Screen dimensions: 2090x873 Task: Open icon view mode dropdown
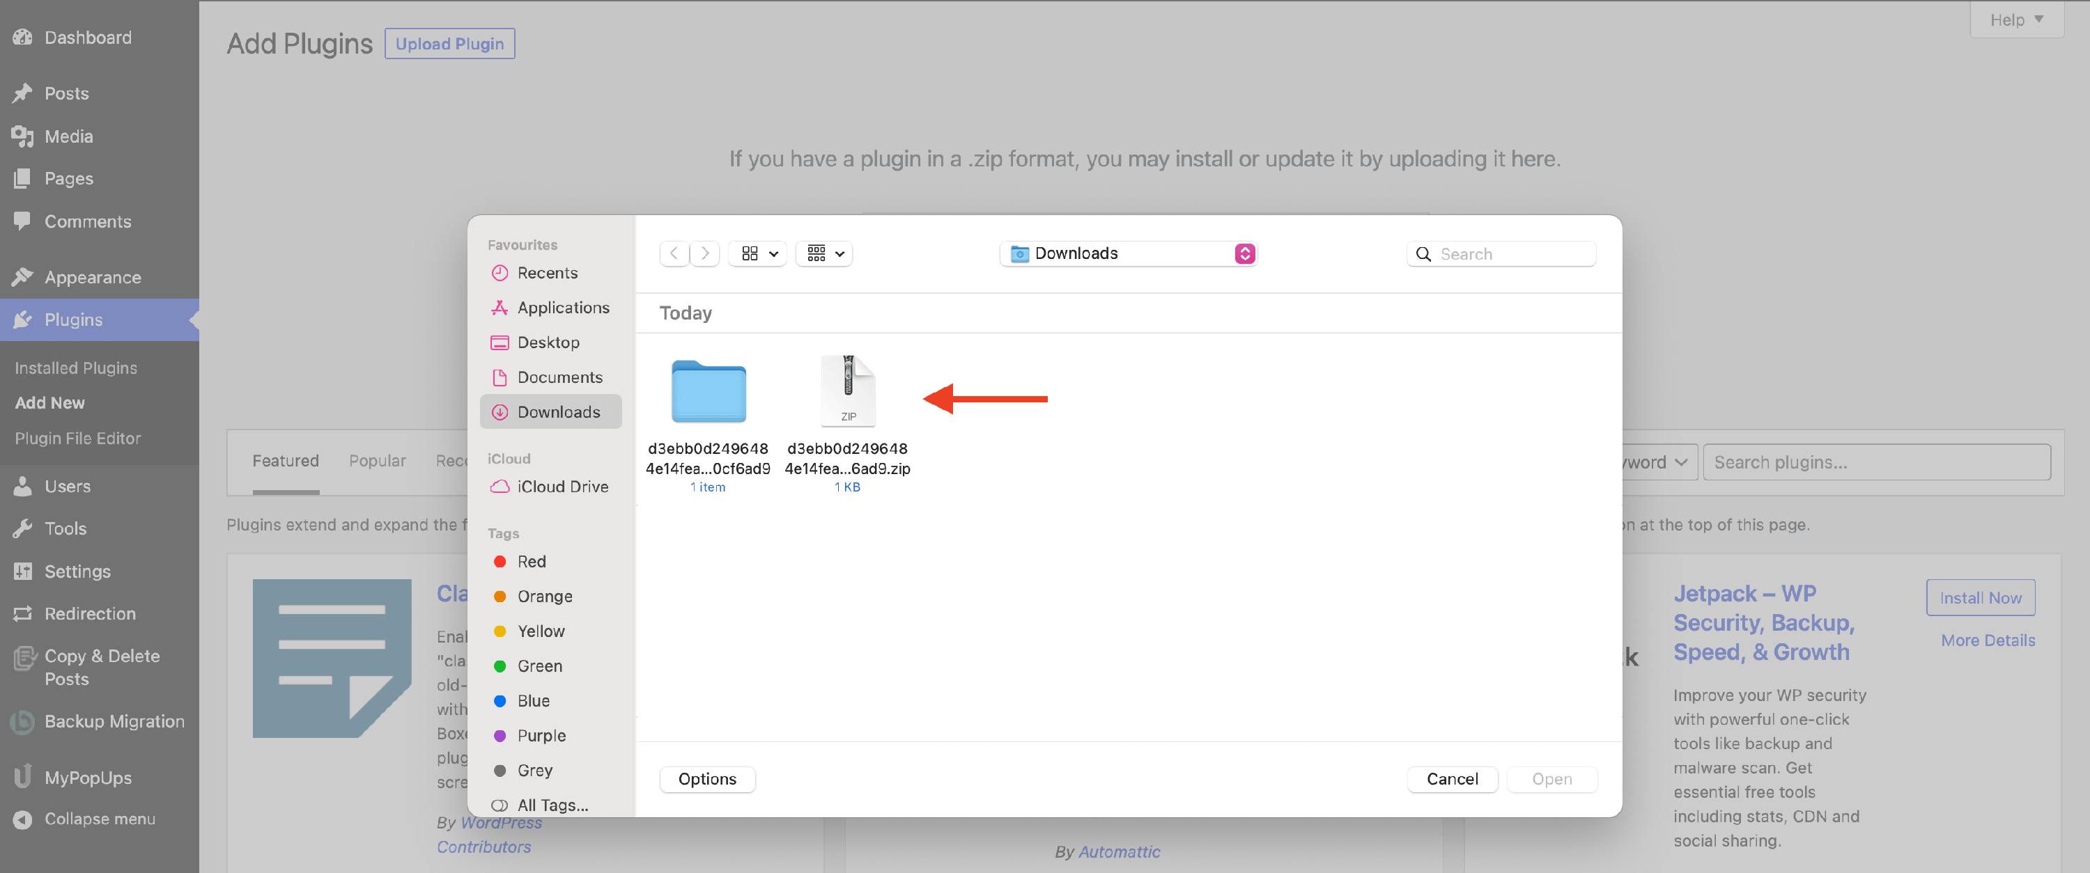(758, 253)
